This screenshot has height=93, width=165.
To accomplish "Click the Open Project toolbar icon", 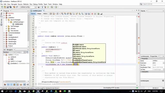I will [x=8, y=7].
